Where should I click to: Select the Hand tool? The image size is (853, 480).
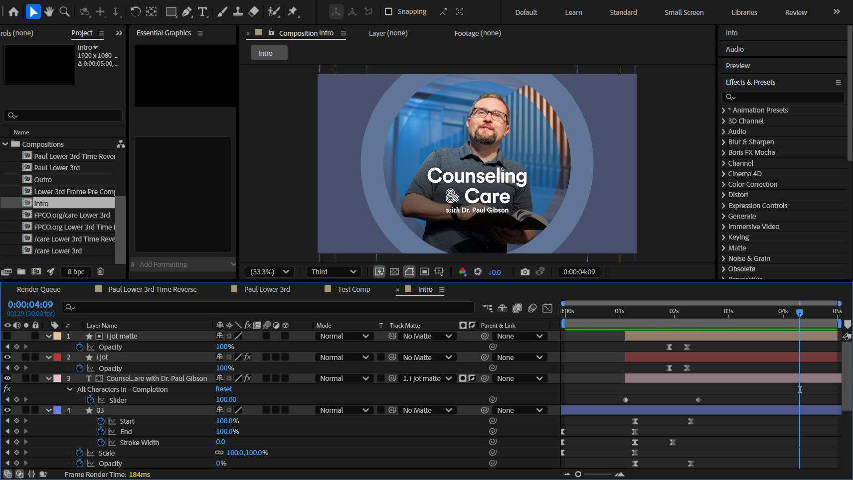48,11
